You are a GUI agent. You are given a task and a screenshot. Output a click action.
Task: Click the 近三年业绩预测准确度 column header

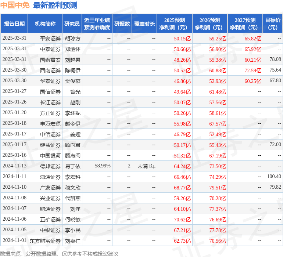pos(97,24)
